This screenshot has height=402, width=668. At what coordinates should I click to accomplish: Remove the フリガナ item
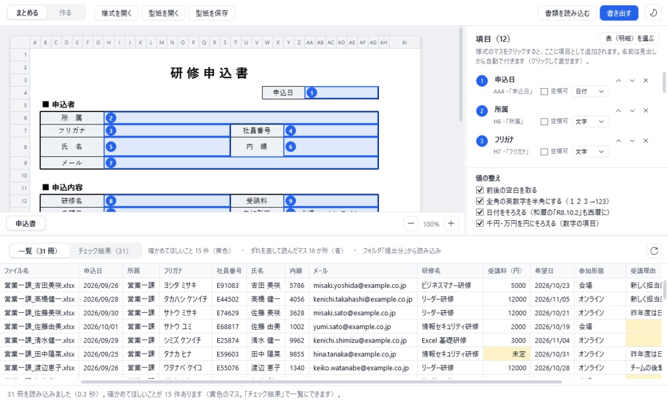pos(646,141)
